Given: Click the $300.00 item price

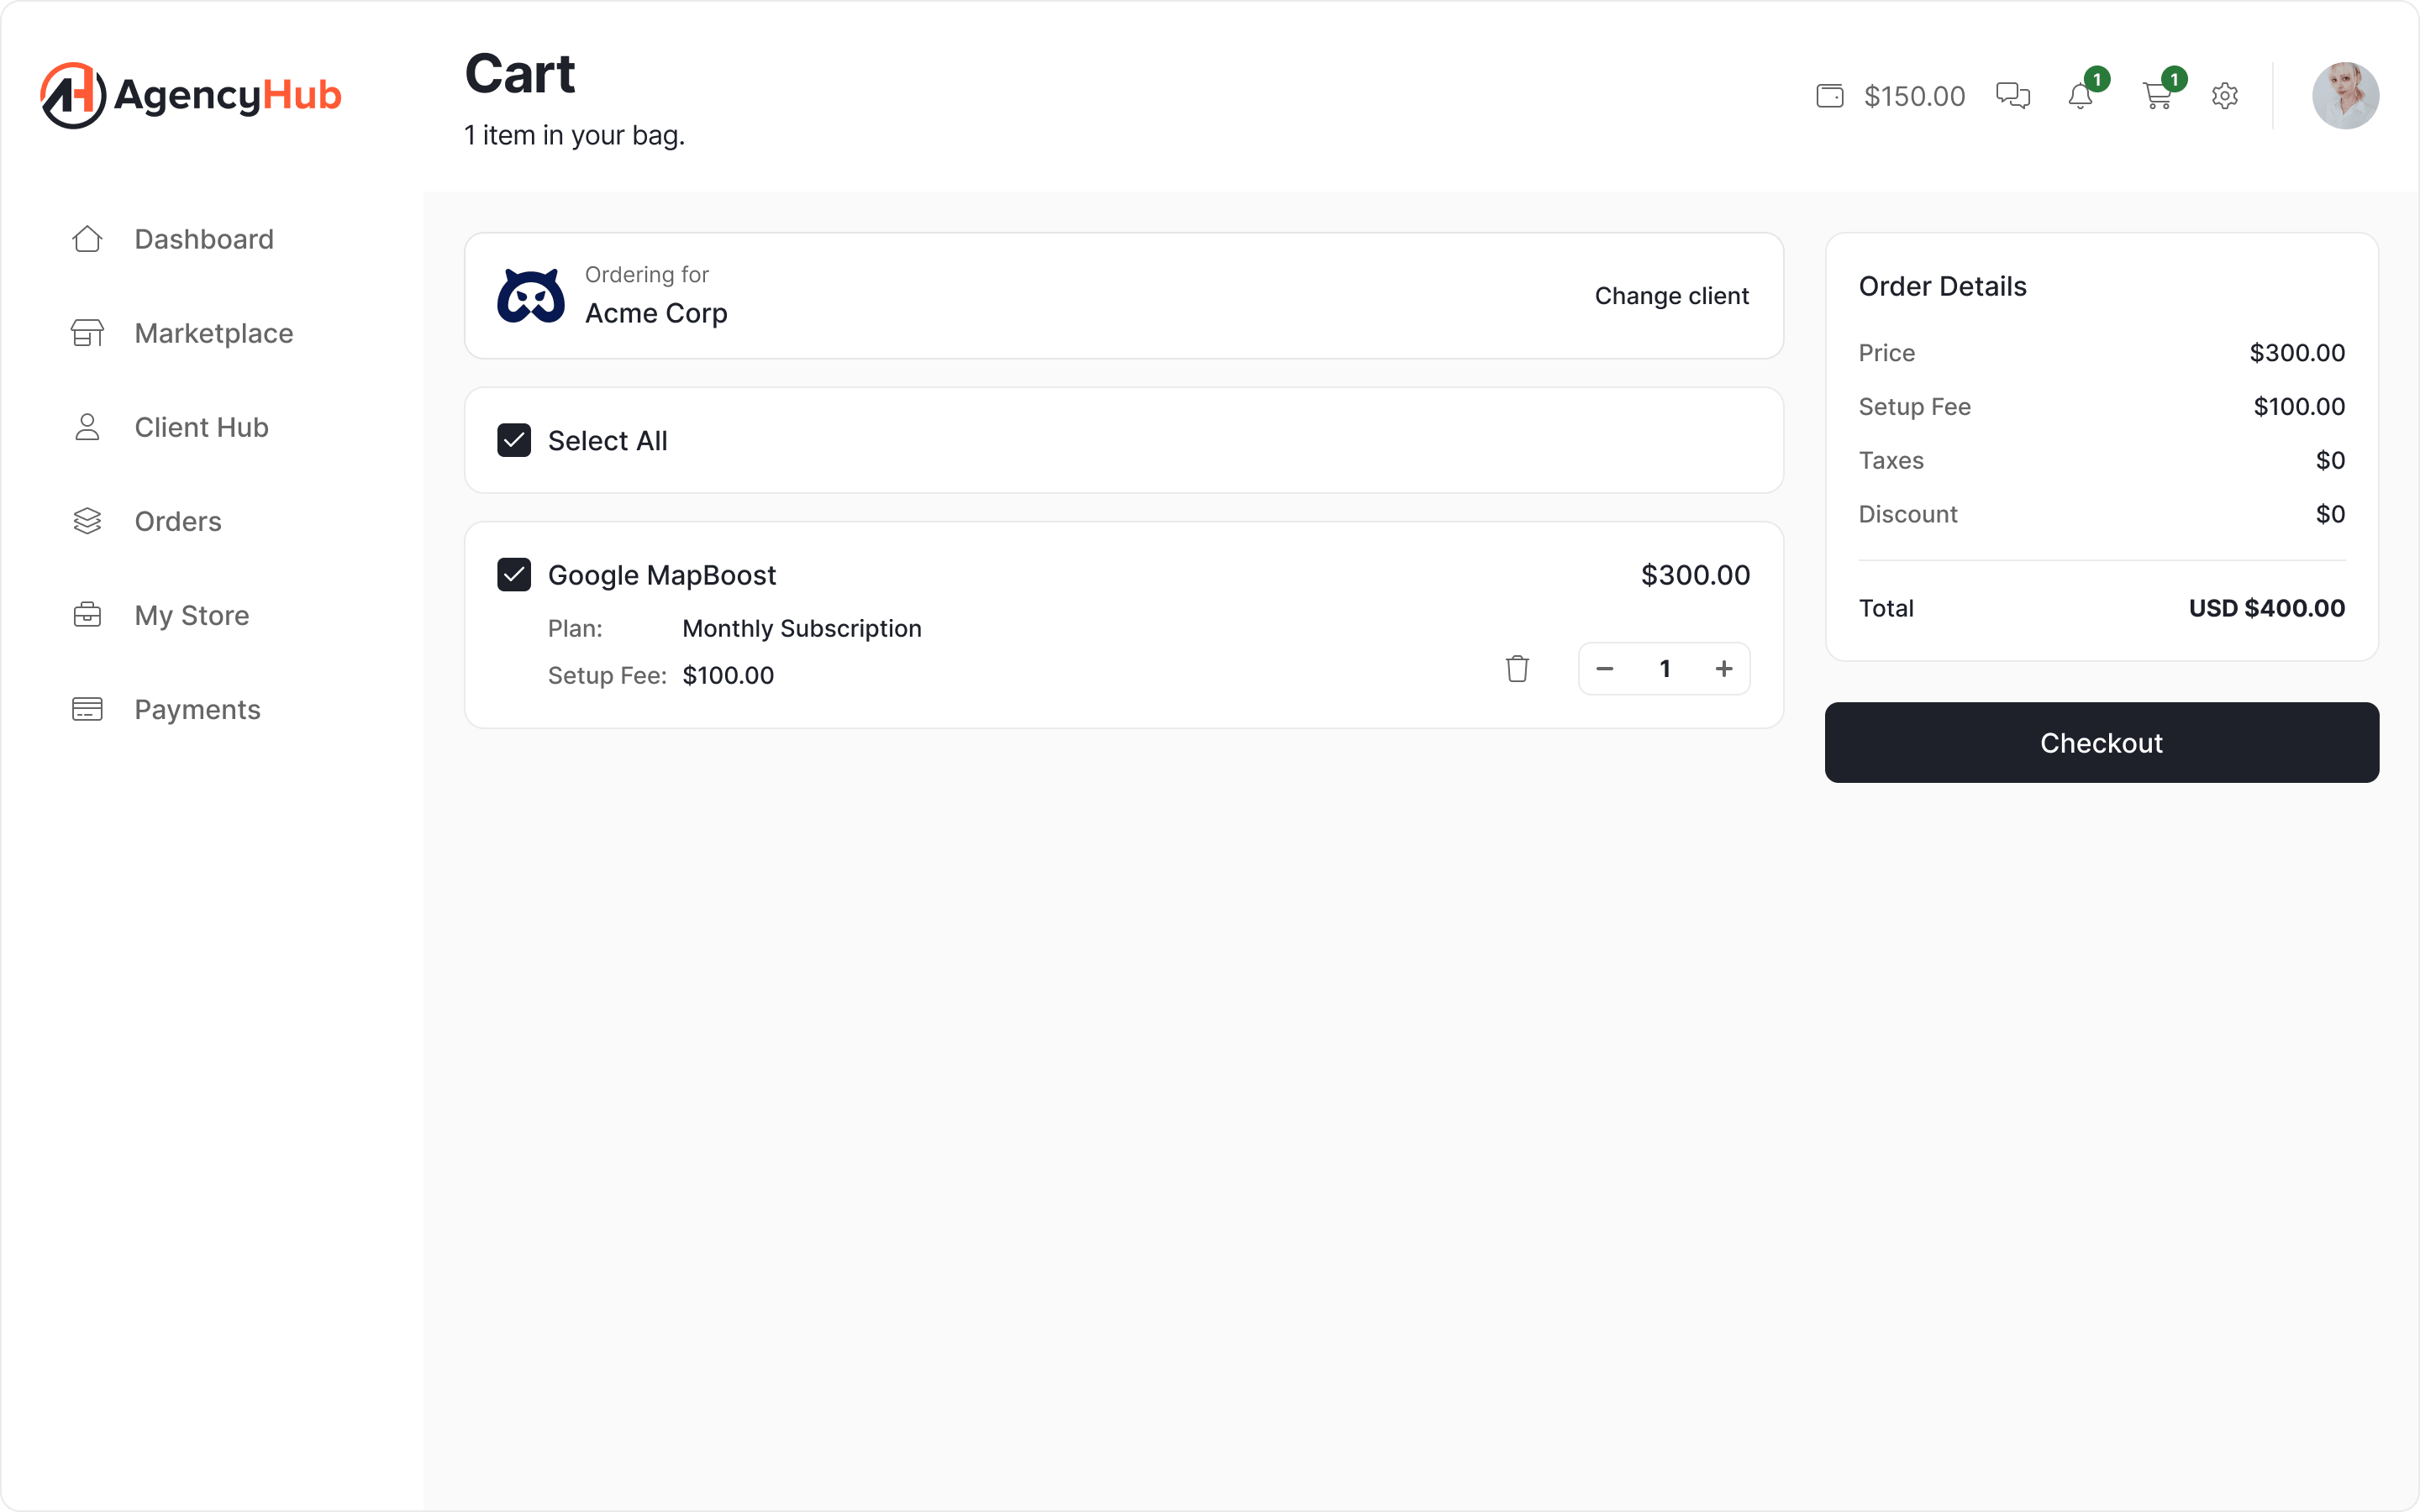Looking at the screenshot, I should tap(1695, 575).
